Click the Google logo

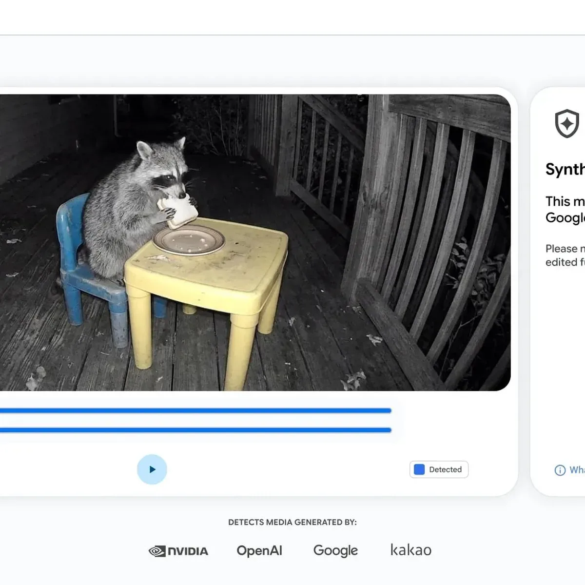(335, 551)
